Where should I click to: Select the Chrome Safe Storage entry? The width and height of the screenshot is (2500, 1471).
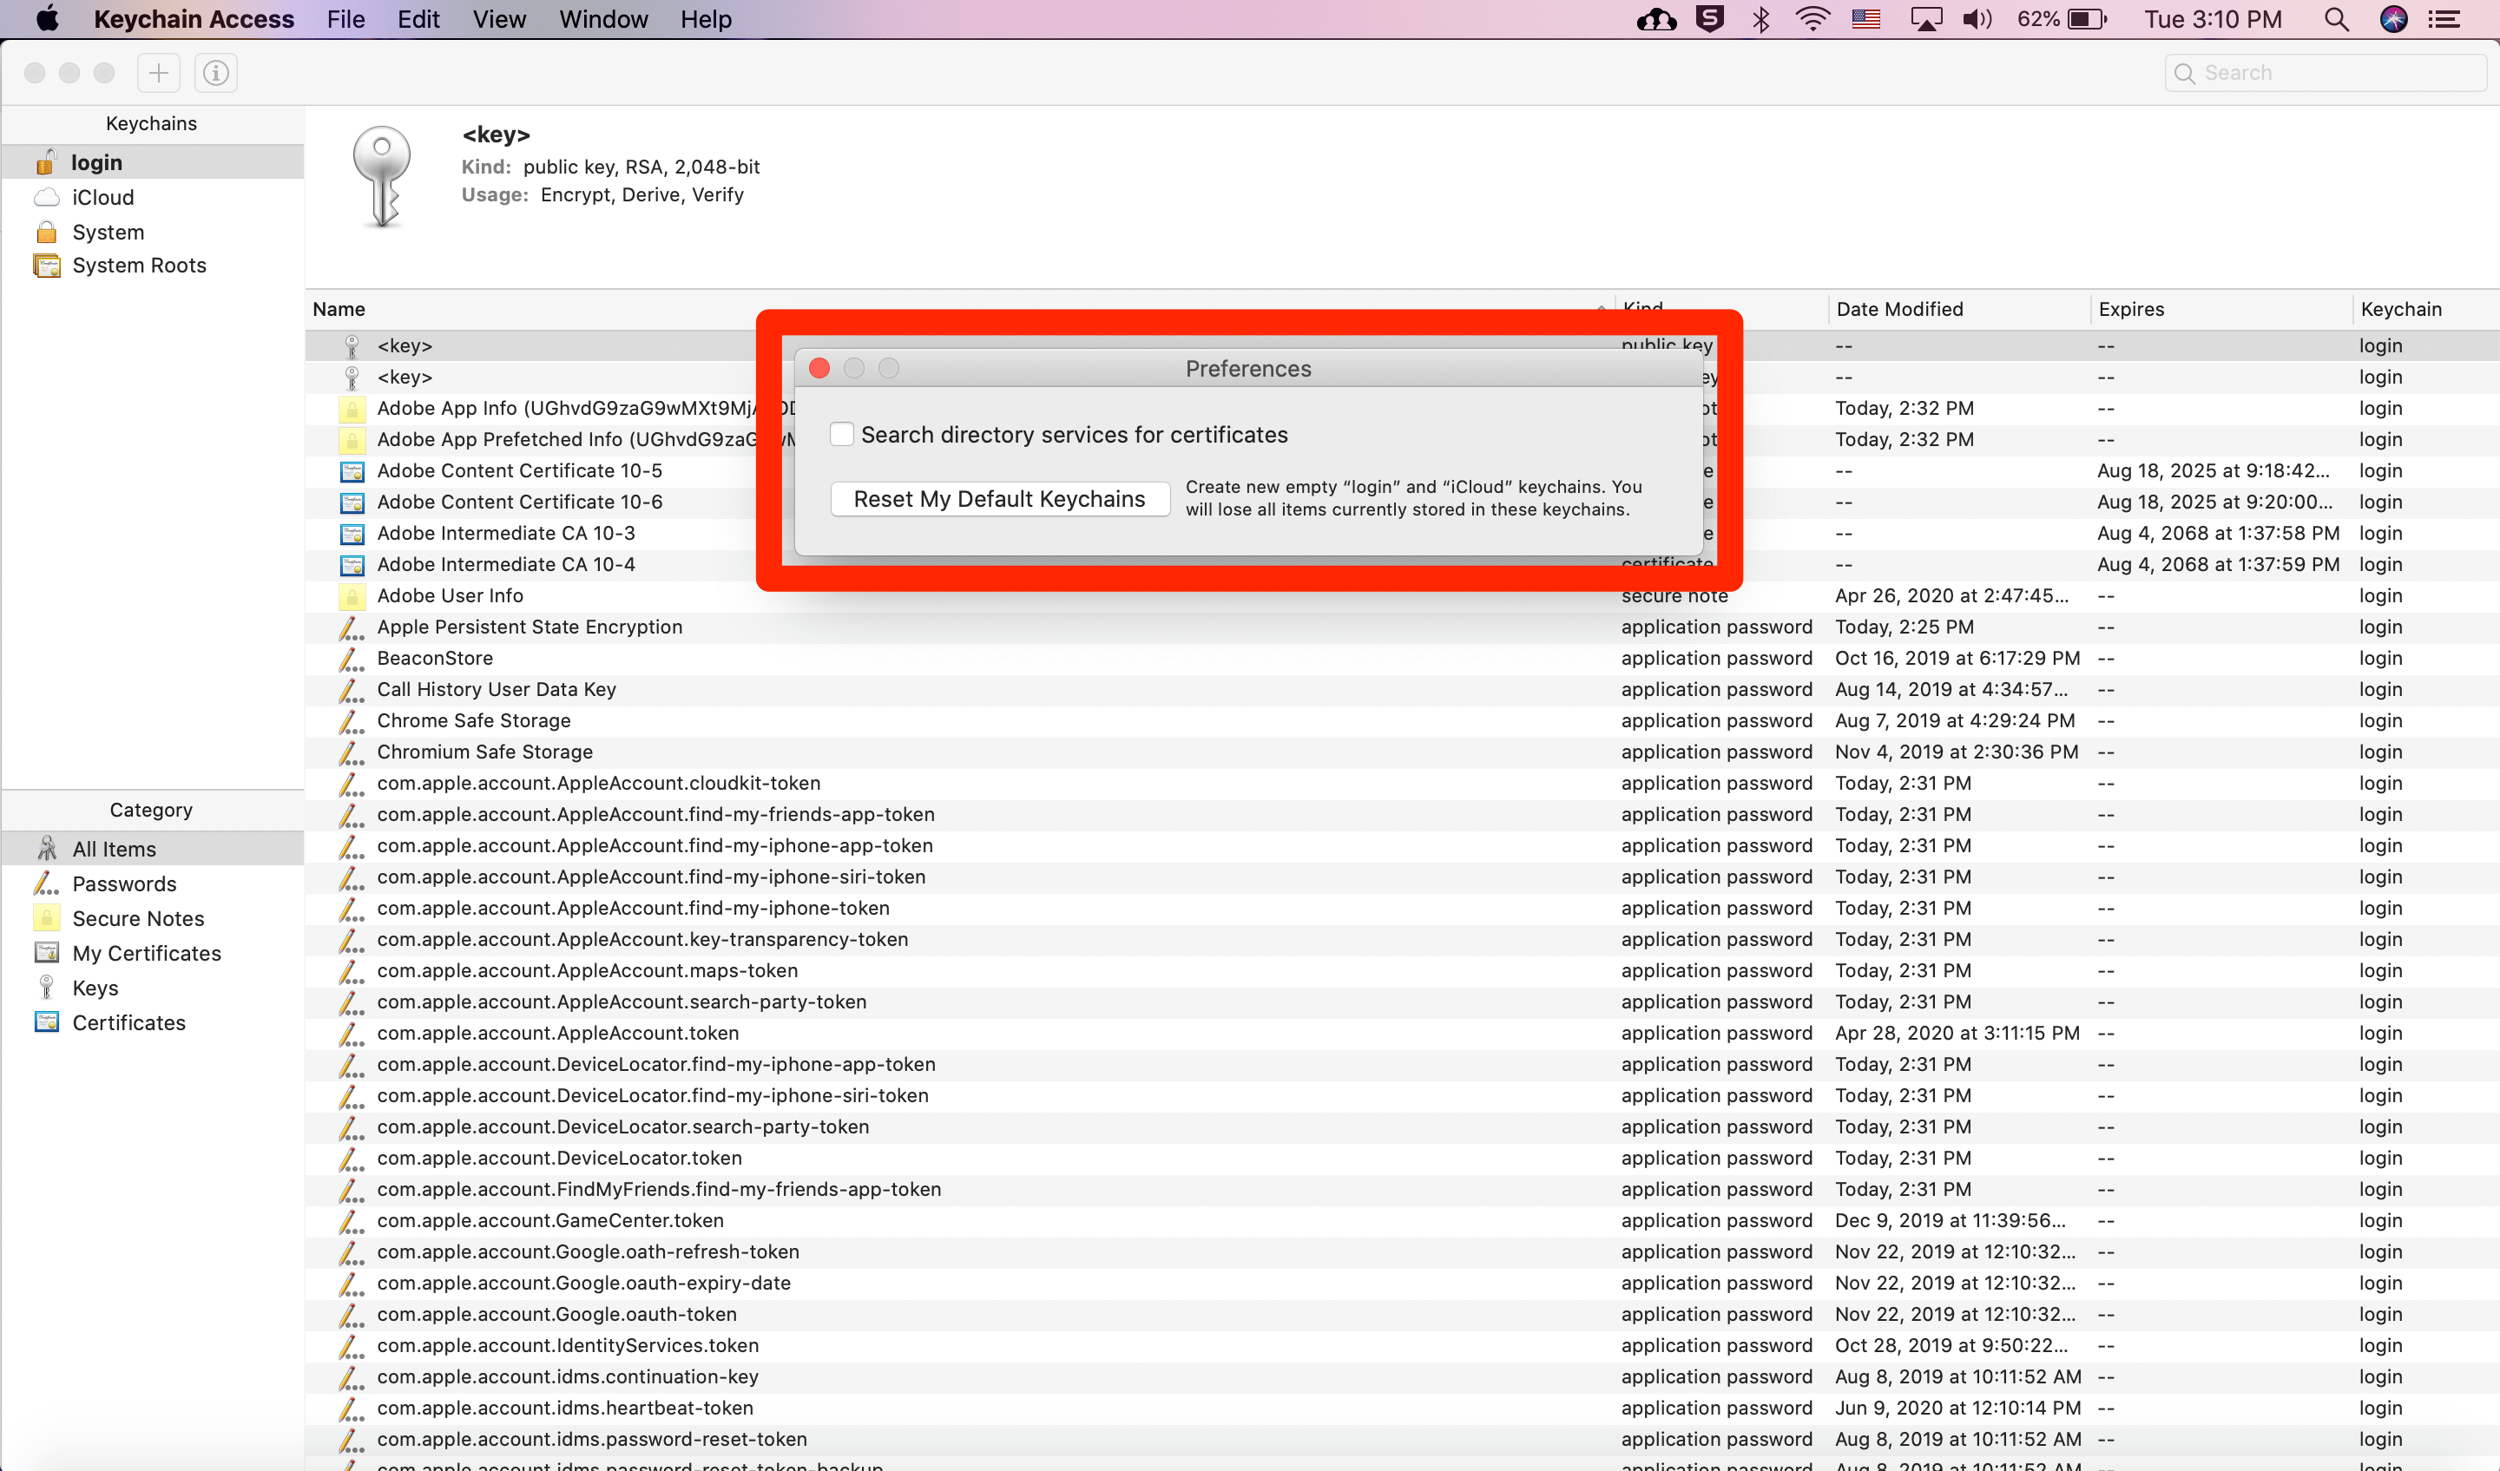click(x=473, y=720)
